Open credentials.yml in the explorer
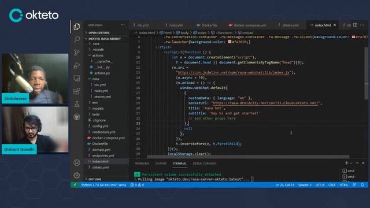Image resolution: width=370 pixels, height=208 pixels. (x=103, y=132)
